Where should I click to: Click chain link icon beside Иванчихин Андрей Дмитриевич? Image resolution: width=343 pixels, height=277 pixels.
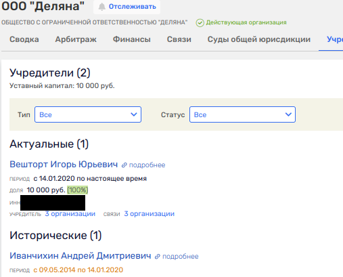point(157,257)
